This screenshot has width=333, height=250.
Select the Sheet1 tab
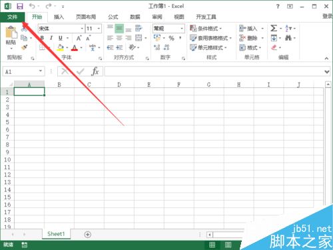click(56, 234)
